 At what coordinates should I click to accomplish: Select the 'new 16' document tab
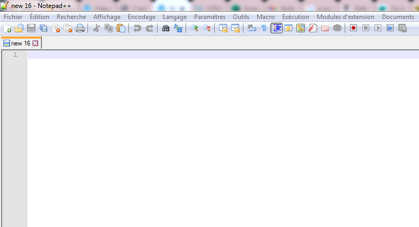(x=21, y=43)
